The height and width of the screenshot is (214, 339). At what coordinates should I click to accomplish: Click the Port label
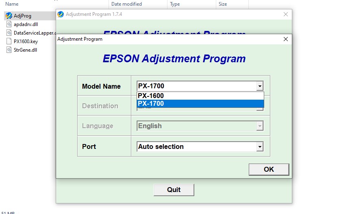point(89,146)
